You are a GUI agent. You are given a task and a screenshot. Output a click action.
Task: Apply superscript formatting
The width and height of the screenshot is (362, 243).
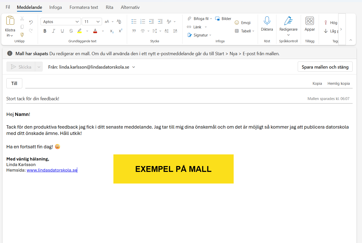pos(120,31)
